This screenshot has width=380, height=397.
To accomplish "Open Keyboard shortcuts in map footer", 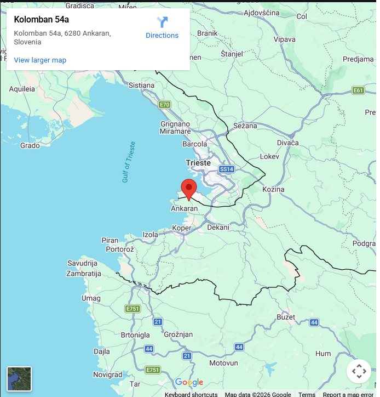I will (x=191, y=394).
